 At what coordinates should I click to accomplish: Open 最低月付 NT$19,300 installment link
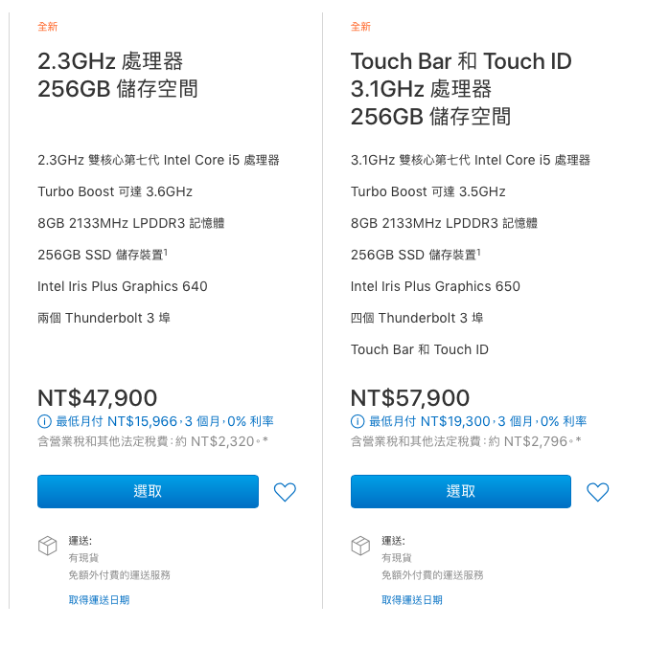(477, 421)
